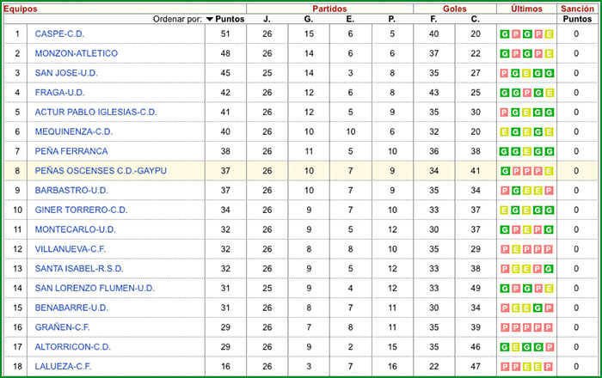Click last yellow E icon in MONZON-ATLETICO row
This screenshot has width=602, height=378.
tap(549, 53)
